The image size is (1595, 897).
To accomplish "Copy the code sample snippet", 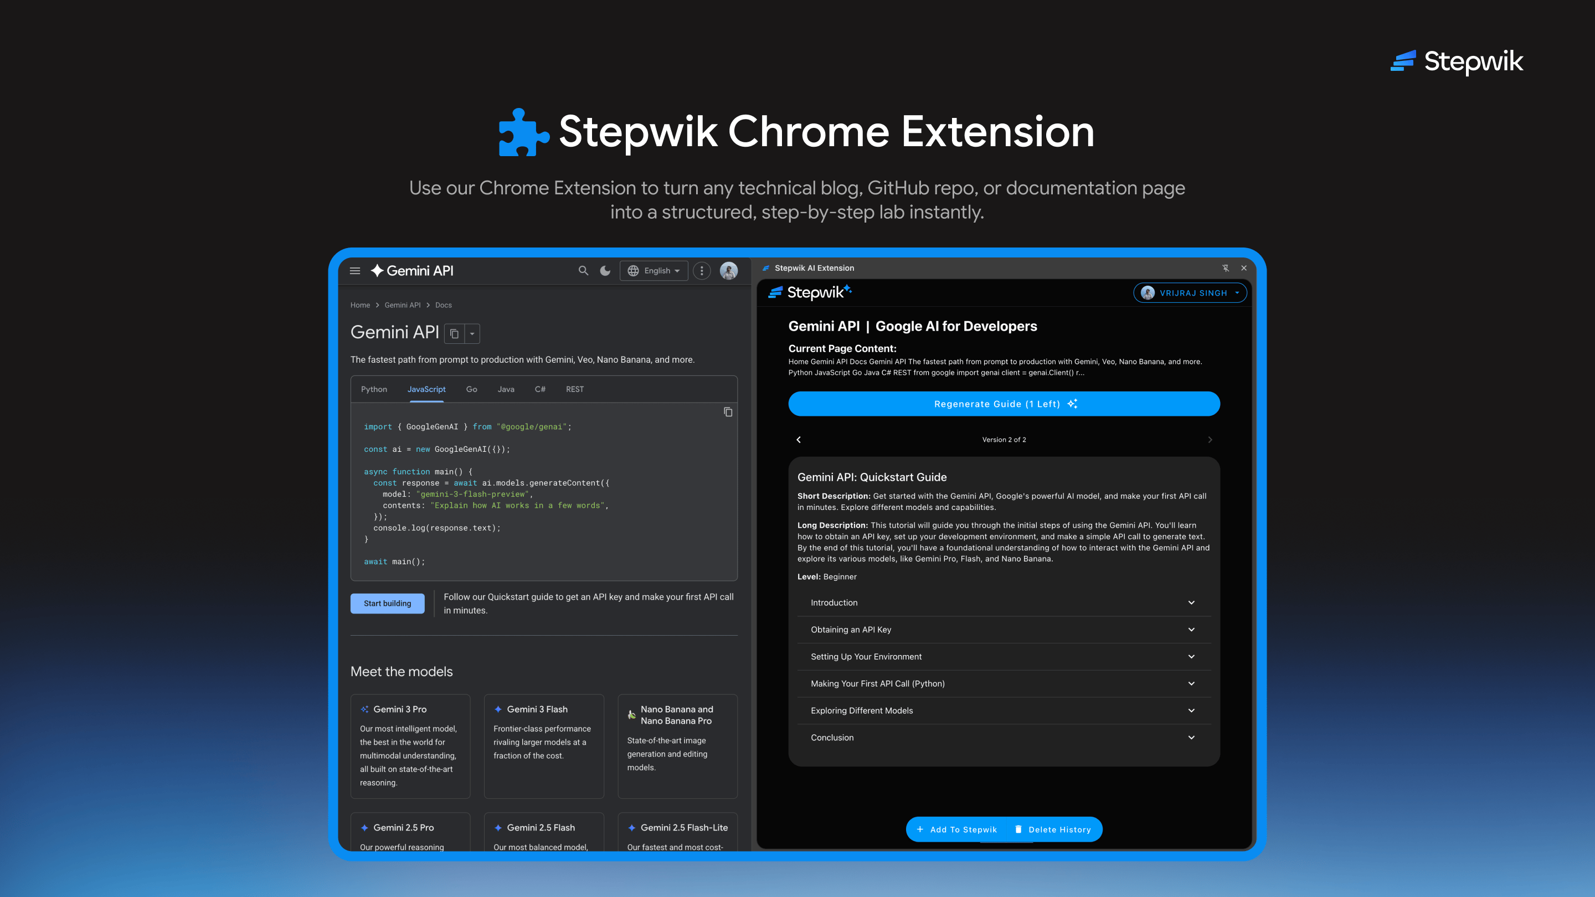I will coord(728,411).
